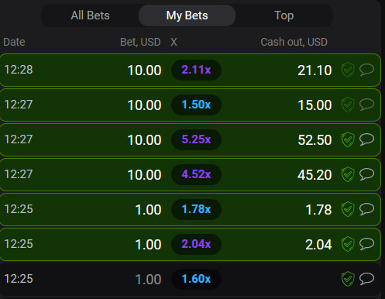Select the 12:25 bet row with 2.04x
Viewport: 385px width, 299px height.
191,244
